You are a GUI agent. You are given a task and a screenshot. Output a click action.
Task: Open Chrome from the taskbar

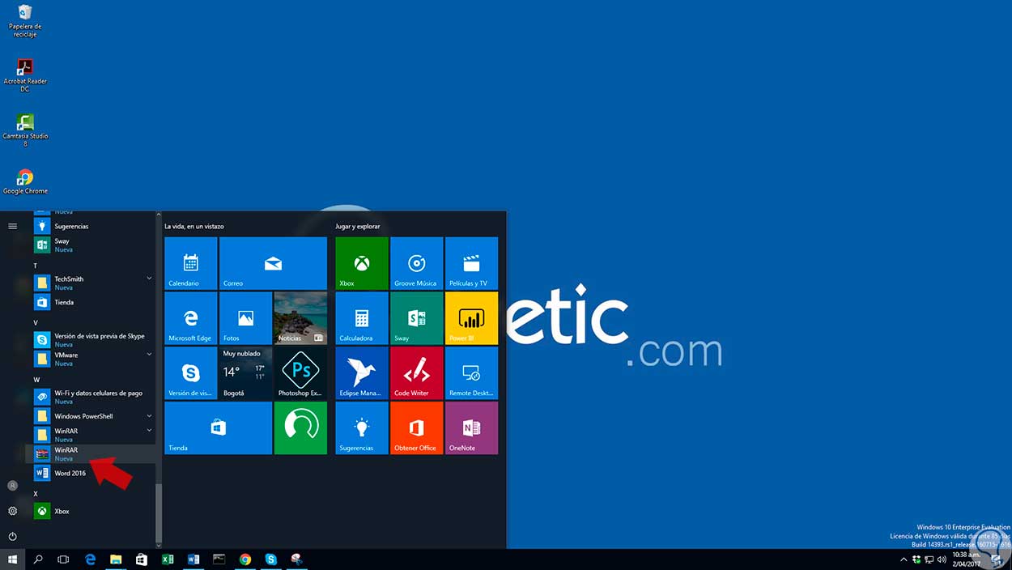click(245, 559)
